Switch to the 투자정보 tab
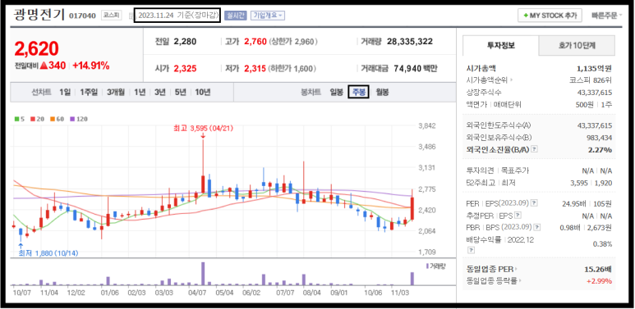 tap(500, 45)
